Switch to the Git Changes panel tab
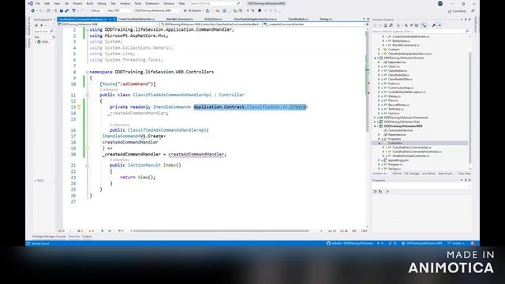 (x=412, y=174)
